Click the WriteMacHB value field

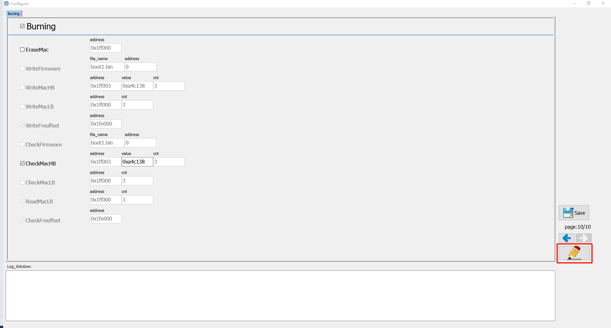point(137,86)
